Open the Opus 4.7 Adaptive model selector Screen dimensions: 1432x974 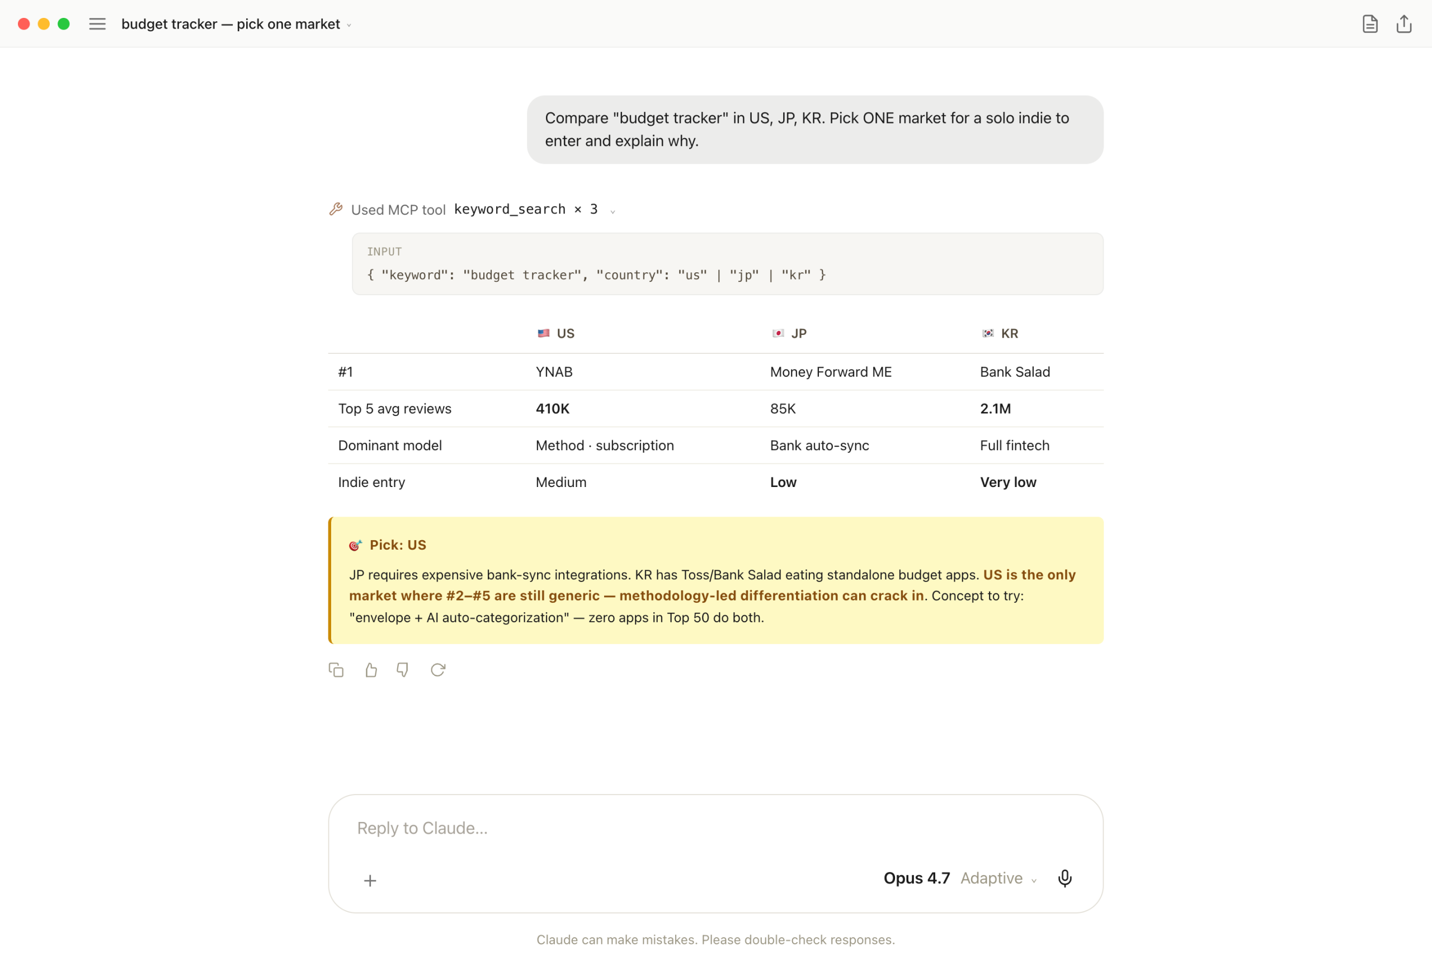[x=960, y=878]
